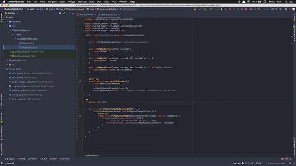Collapse the com package node
This screenshot has width=296, height=166.
pyautogui.click(x=13, y=35)
